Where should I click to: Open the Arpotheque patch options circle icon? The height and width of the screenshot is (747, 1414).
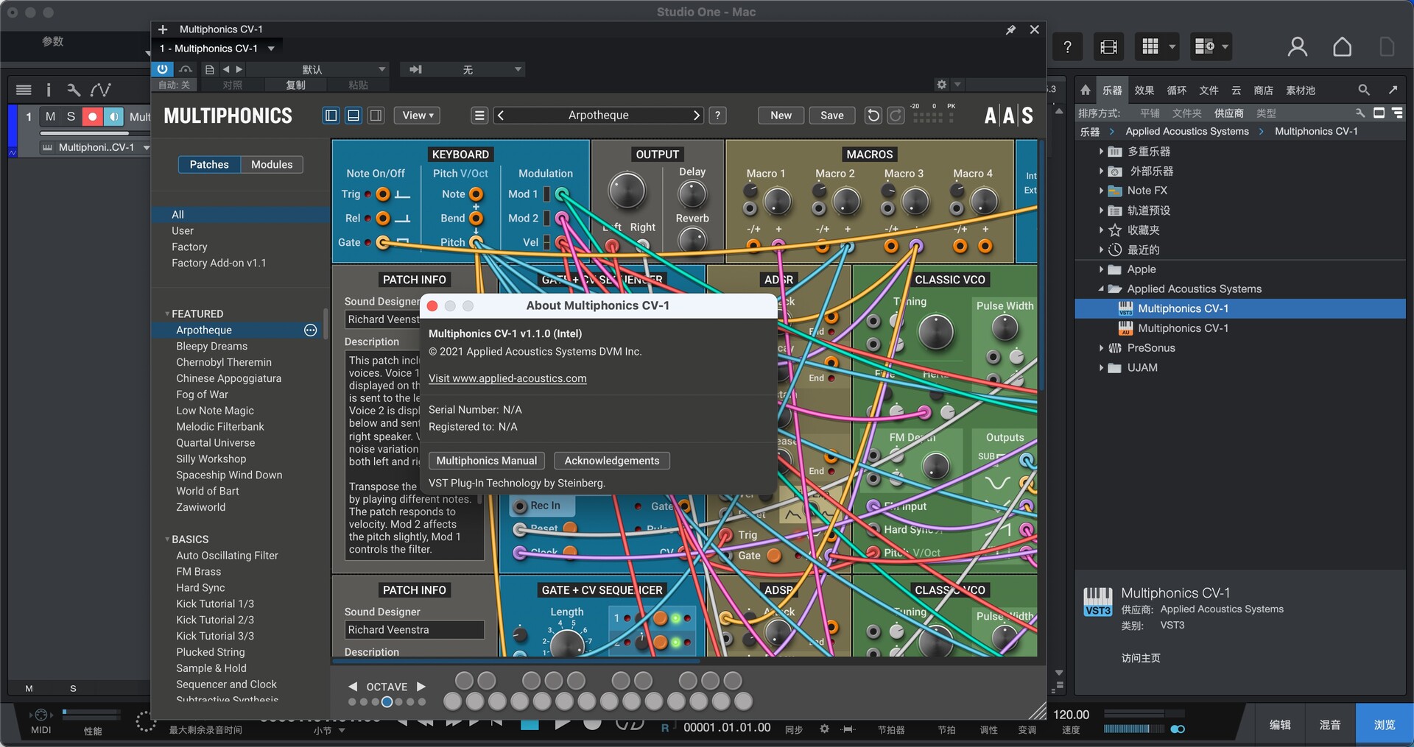[x=311, y=330]
